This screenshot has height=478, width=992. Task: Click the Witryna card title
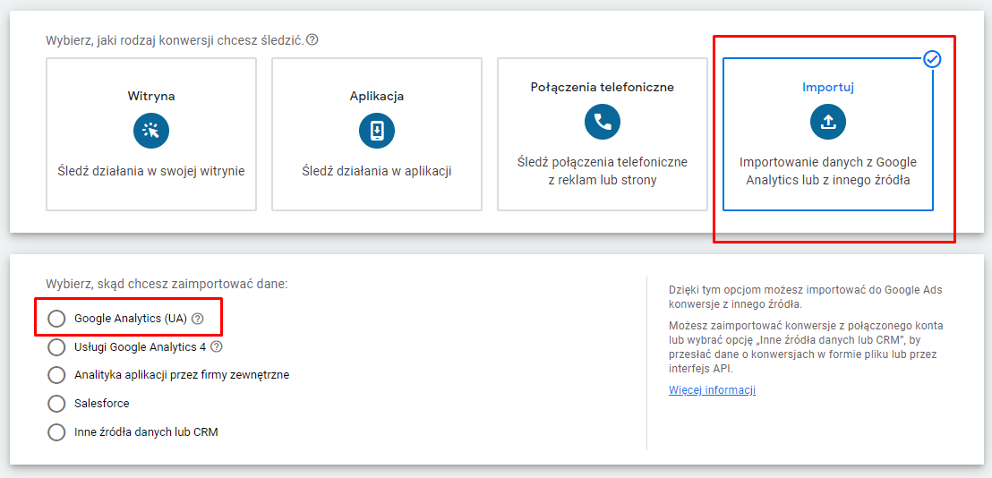tap(150, 96)
